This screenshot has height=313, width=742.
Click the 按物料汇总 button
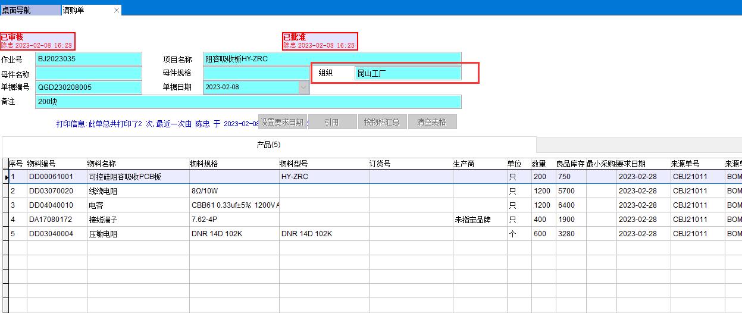pyautogui.click(x=381, y=122)
